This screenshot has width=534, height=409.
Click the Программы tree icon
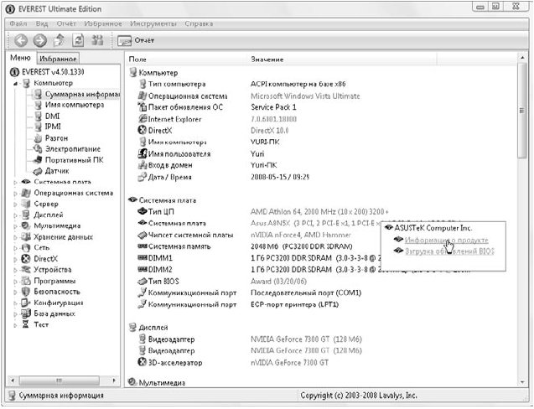[x=26, y=281]
